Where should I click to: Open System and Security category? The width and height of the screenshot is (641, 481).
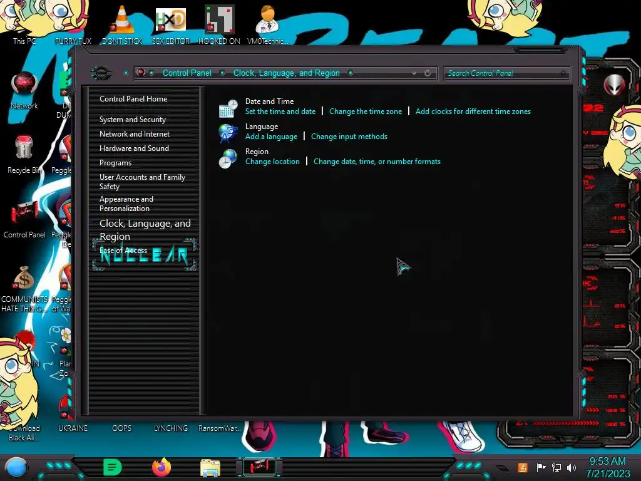coord(133,120)
